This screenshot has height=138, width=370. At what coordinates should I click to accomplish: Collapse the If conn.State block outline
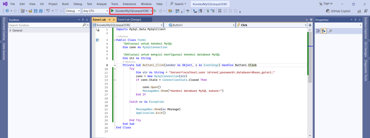115,80
